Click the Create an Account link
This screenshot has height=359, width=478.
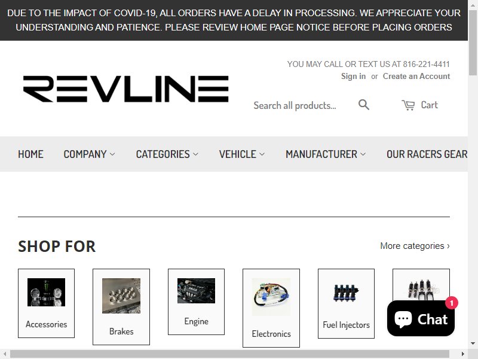click(x=416, y=77)
